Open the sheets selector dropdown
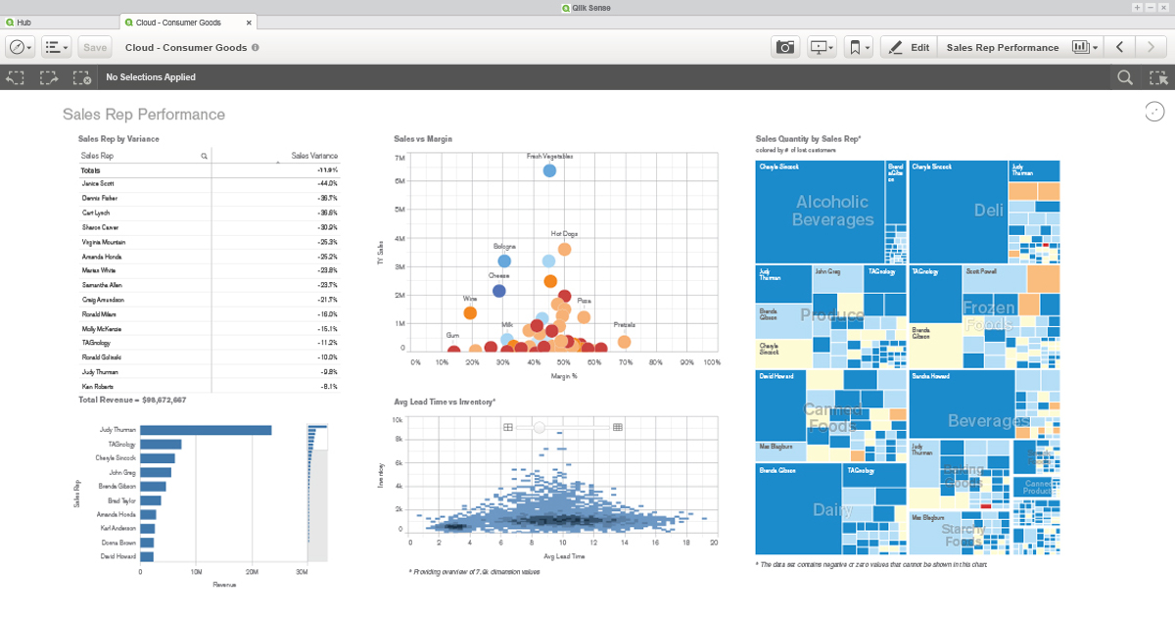The image size is (1175, 617). pyautogui.click(x=1085, y=47)
